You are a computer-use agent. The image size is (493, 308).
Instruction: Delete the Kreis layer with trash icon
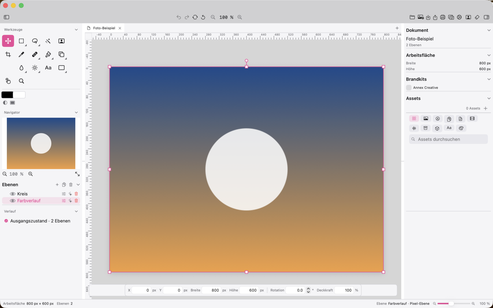76,194
